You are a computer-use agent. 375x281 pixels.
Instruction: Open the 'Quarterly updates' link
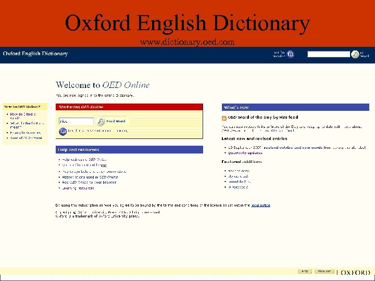coord(245,153)
